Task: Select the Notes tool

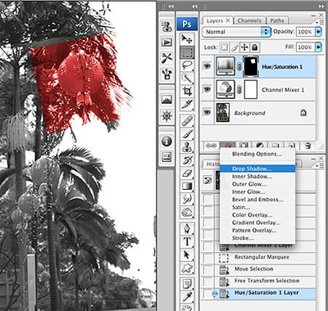Action: (187, 284)
